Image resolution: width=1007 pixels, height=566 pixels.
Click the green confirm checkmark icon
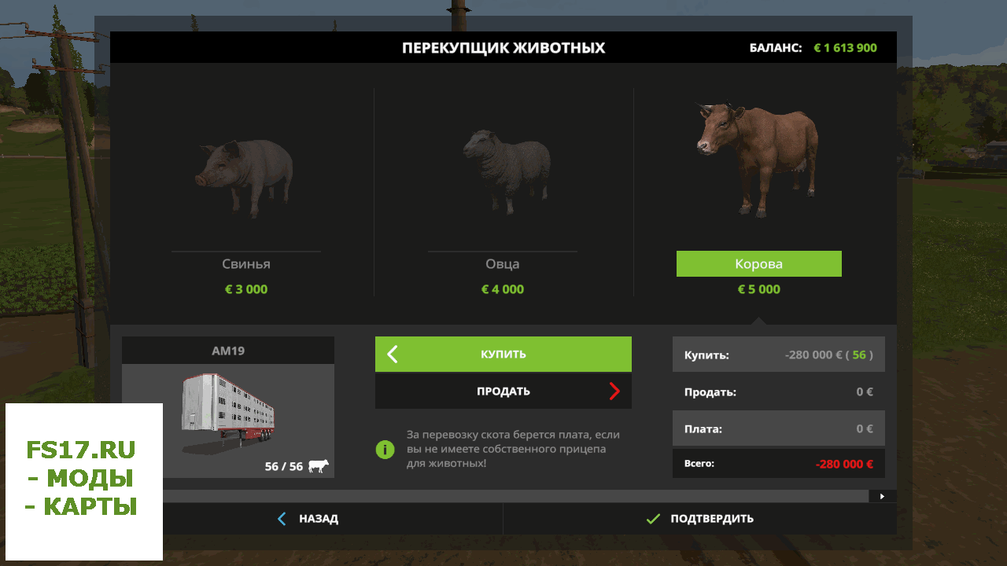(x=652, y=519)
